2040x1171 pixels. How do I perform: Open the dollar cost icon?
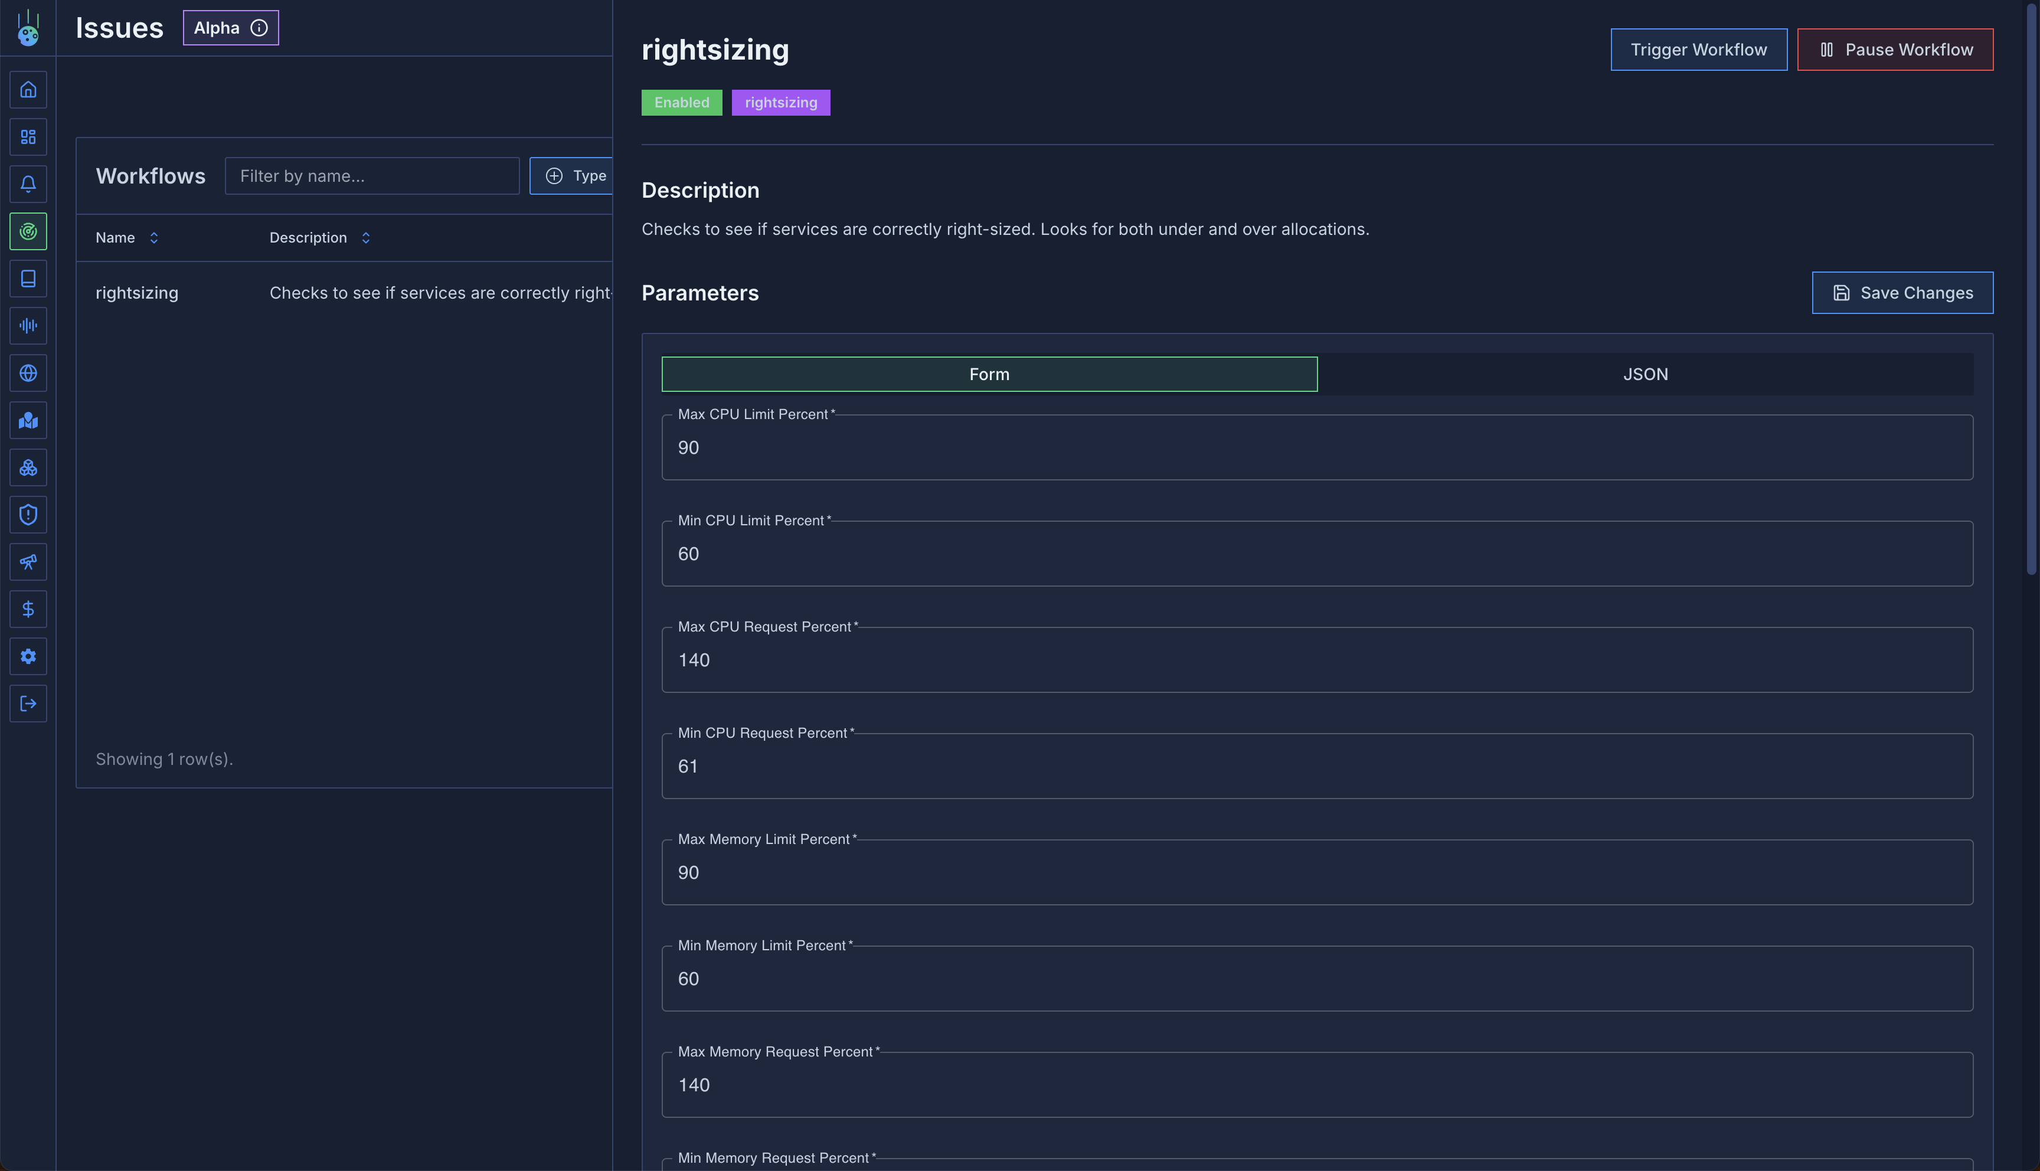(28, 610)
